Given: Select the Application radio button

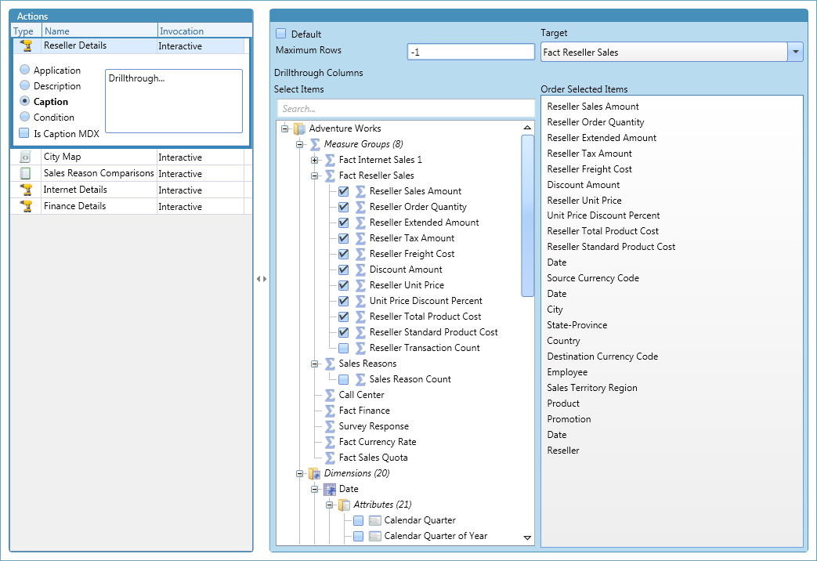Looking at the screenshot, I should tap(24, 70).
